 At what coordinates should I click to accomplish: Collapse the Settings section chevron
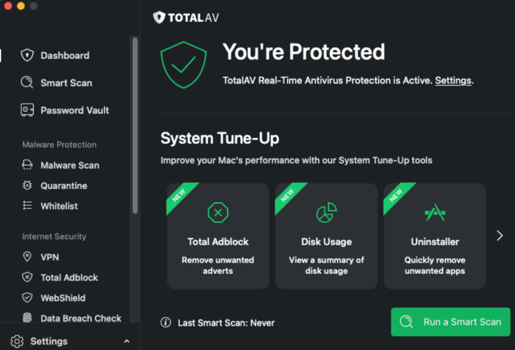pyautogui.click(x=127, y=341)
